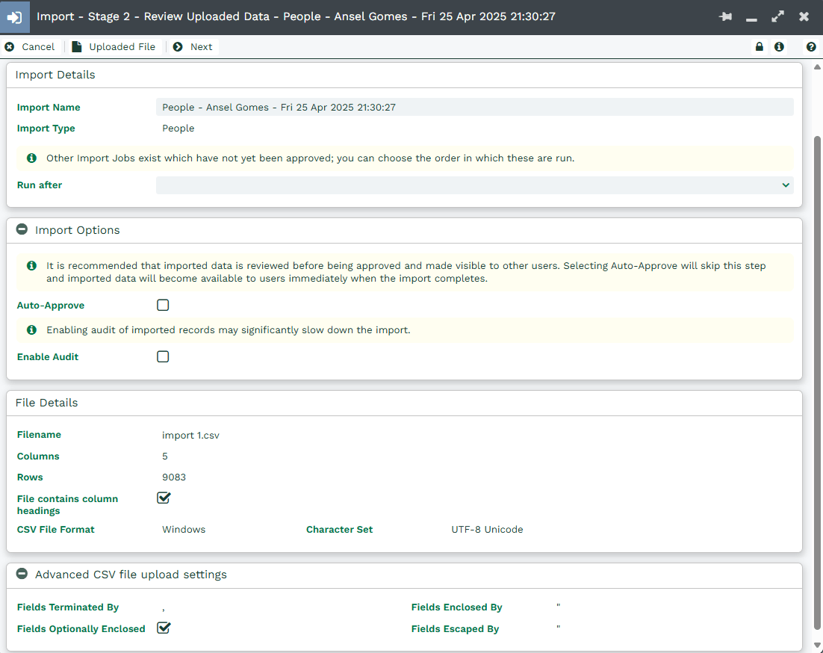
Task: Select the Rows value 9083
Action: [x=174, y=477]
